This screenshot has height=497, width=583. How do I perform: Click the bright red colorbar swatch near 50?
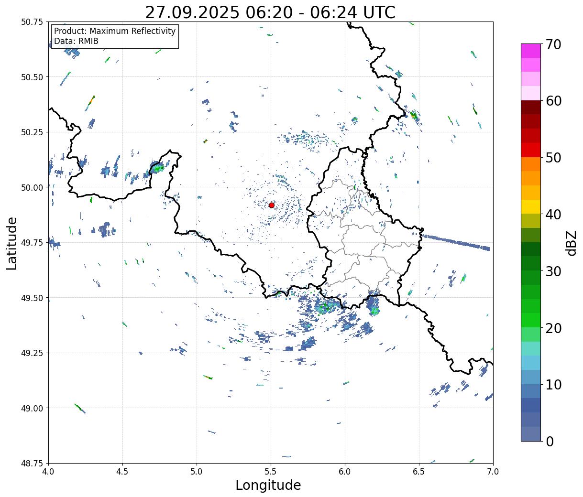coord(531,150)
